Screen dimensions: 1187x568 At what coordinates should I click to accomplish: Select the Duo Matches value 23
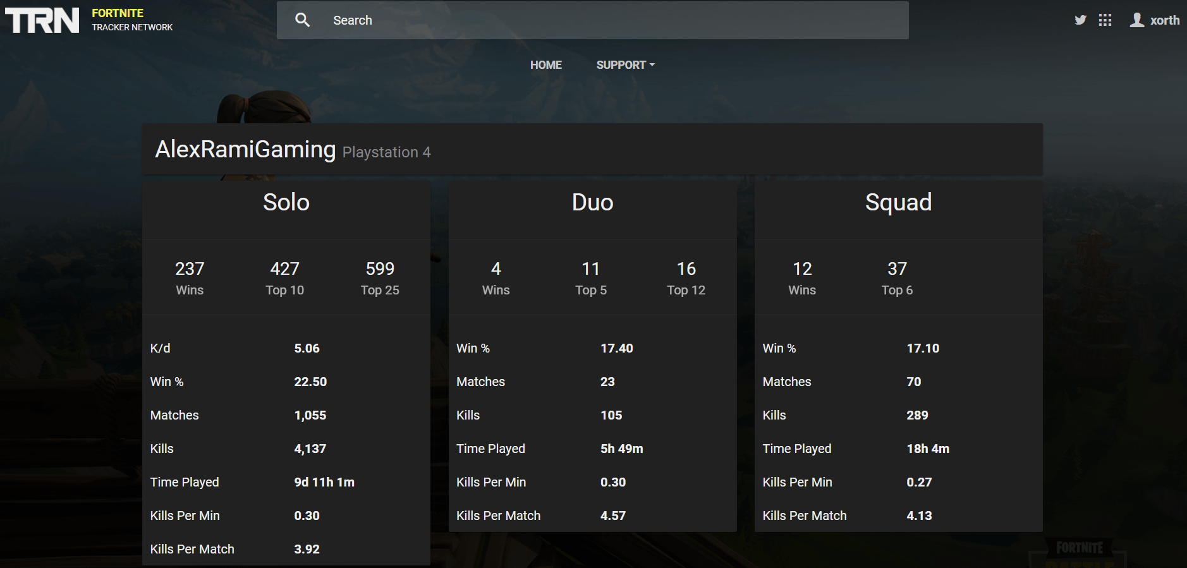pyautogui.click(x=607, y=382)
